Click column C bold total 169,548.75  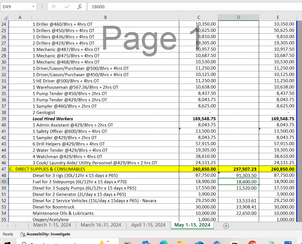coord(199,119)
